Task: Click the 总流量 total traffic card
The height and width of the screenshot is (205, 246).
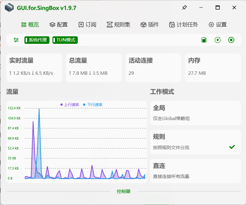Action: pyautogui.click(x=94, y=68)
